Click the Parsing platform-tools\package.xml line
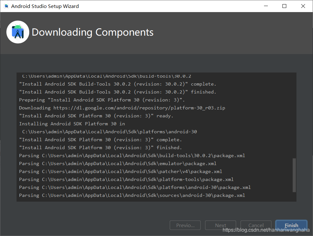 pyautogui.click(x=126, y=179)
